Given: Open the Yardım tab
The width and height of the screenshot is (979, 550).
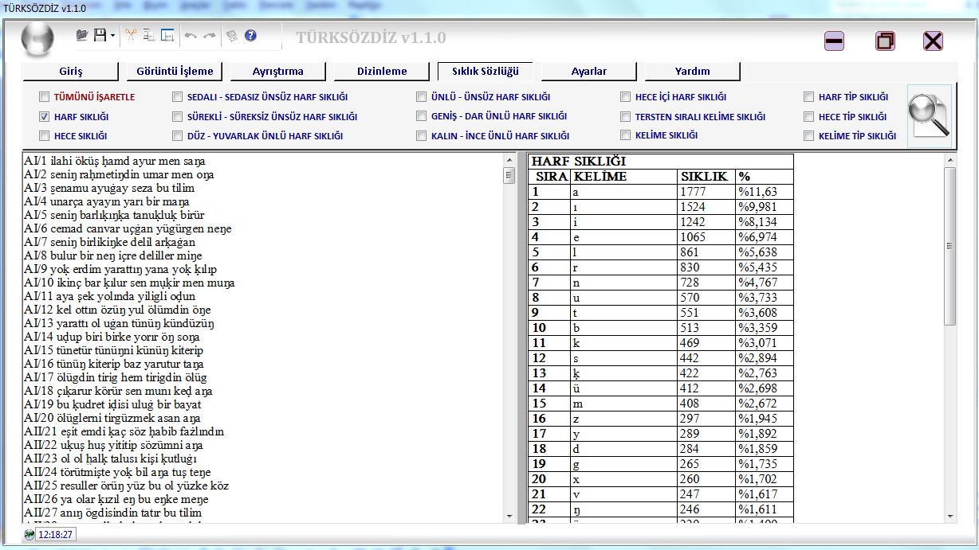Looking at the screenshot, I should coord(692,72).
